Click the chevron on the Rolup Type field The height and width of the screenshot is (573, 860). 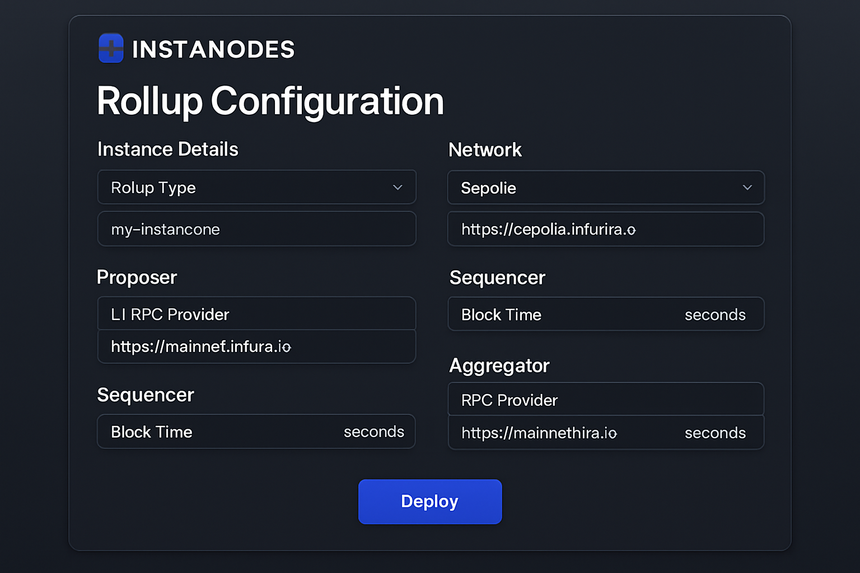398,187
